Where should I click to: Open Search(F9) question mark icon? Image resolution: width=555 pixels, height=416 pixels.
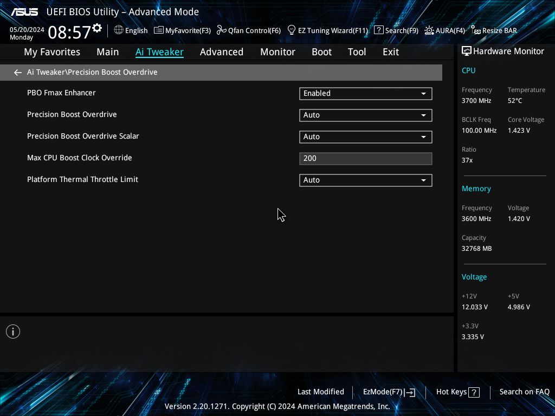click(x=378, y=30)
